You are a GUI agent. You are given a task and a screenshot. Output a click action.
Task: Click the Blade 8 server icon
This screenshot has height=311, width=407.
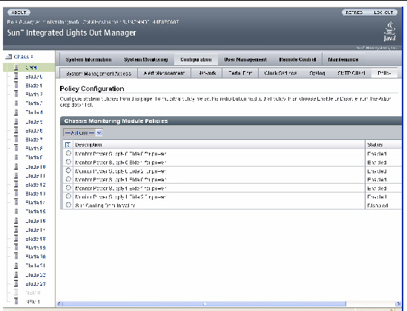tap(16, 148)
